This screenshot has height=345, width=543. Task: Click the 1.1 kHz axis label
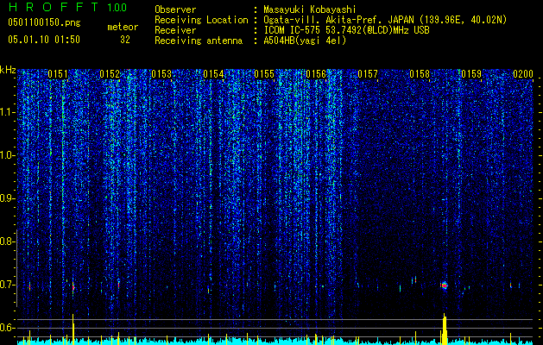(8, 112)
